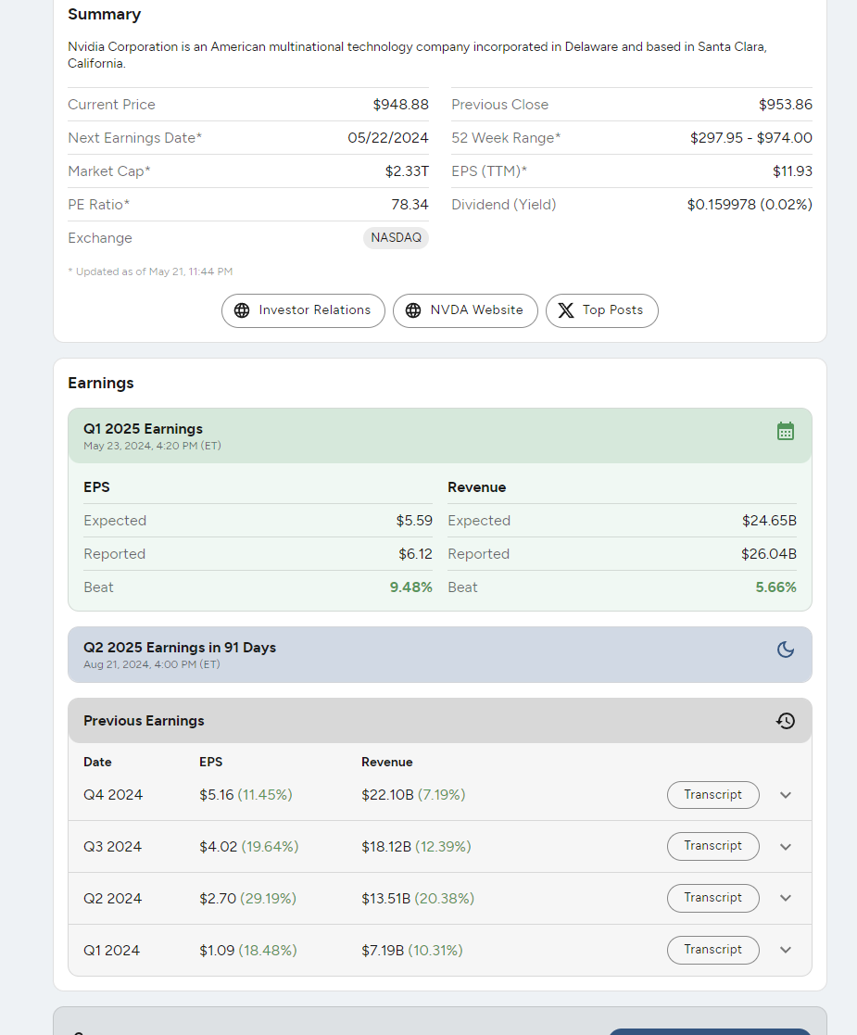Click the Q4 2024 date label
The image size is (857, 1035).
(113, 795)
